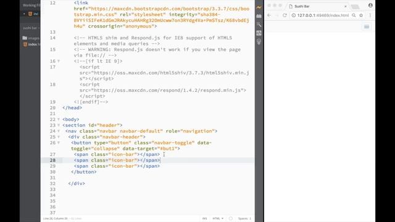Collapse the body tag fold at line 22
The width and height of the screenshot is (395, 222).
(59, 119)
